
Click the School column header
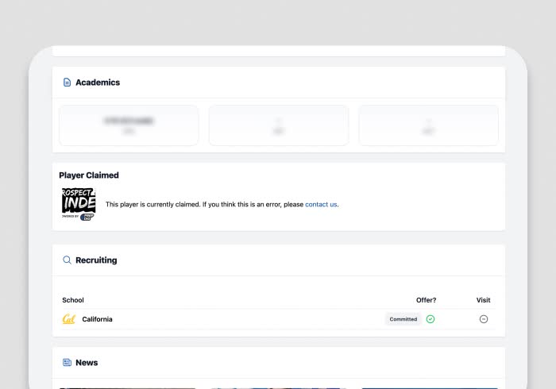[73, 300]
